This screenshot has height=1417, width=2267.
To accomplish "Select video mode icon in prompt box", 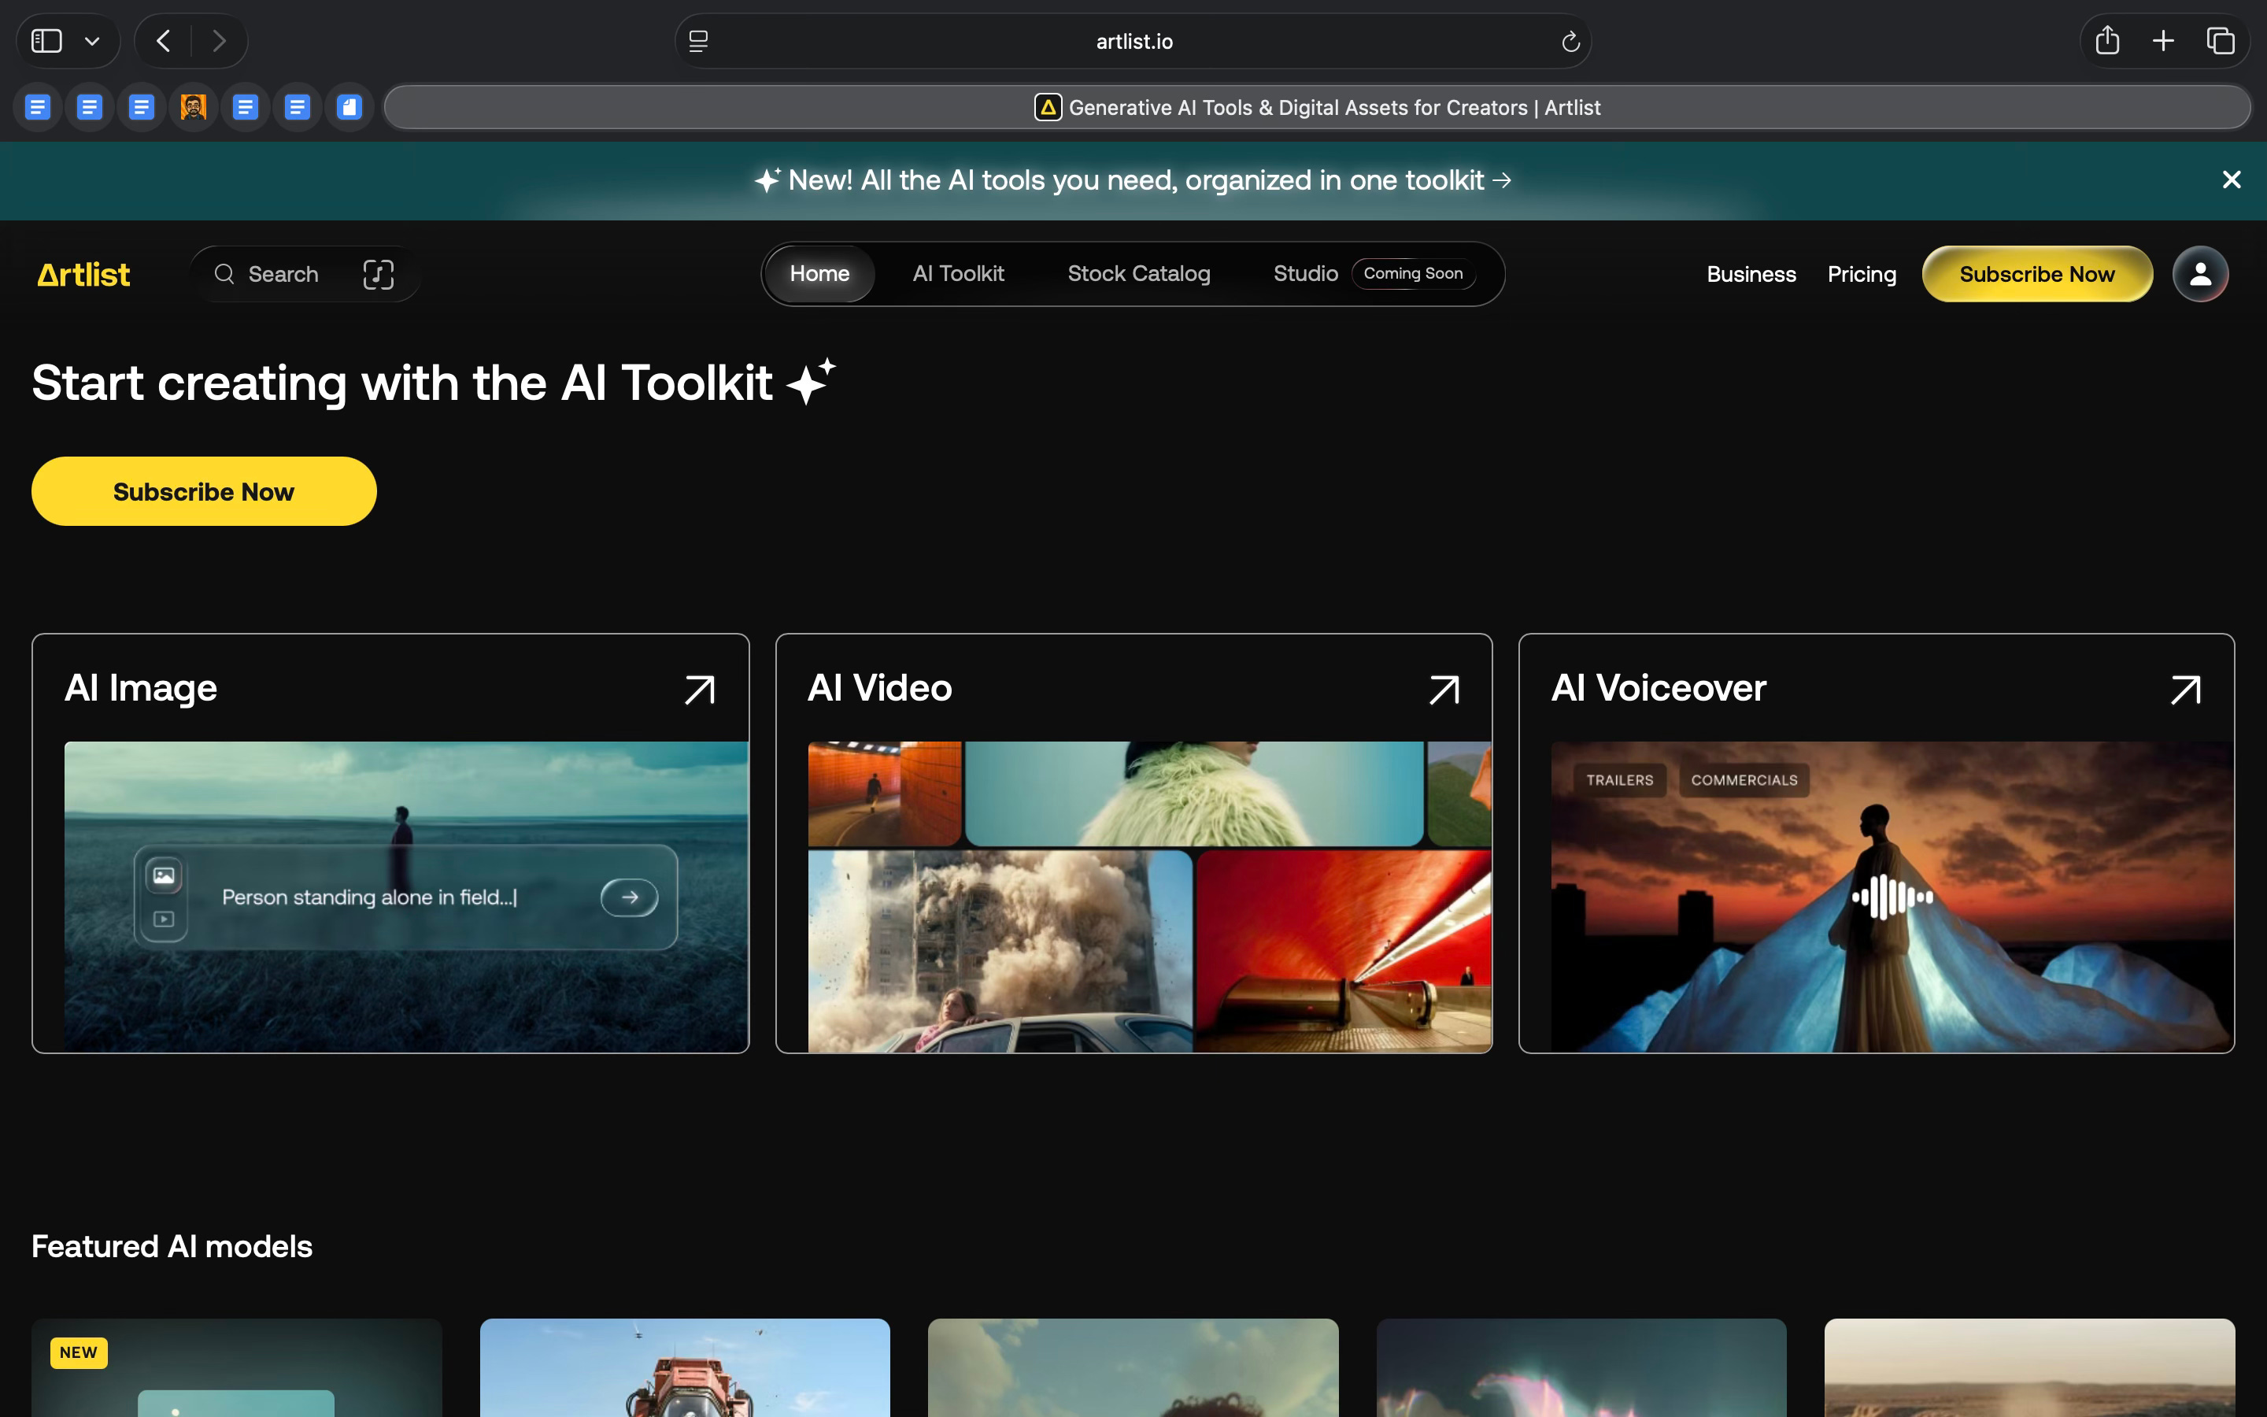I will pos(164,919).
